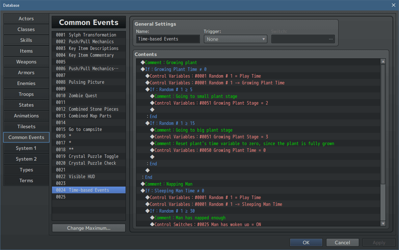Select the empty 0025 event slot
The image size is (399, 250).
[x=89, y=197]
